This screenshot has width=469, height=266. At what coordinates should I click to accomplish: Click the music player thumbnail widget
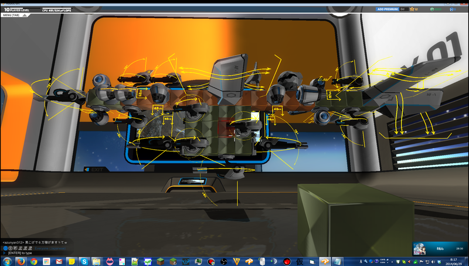tap(419, 249)
